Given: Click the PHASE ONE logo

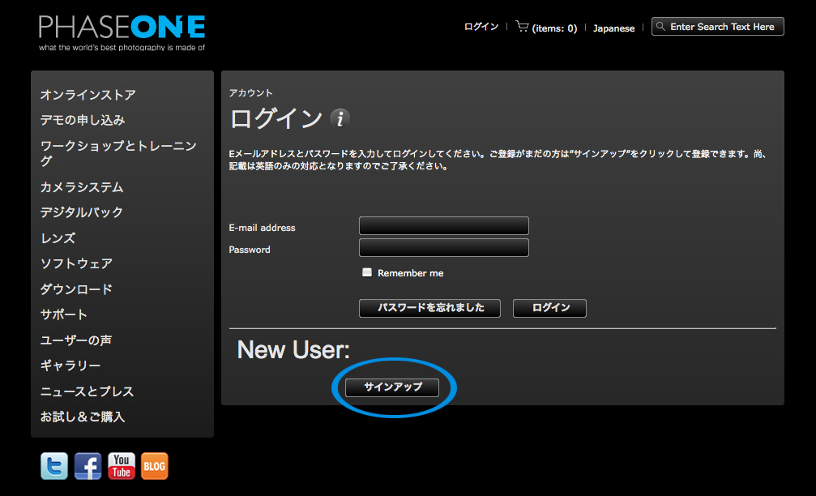Looking at the screenshot, I should coord(122,27).
